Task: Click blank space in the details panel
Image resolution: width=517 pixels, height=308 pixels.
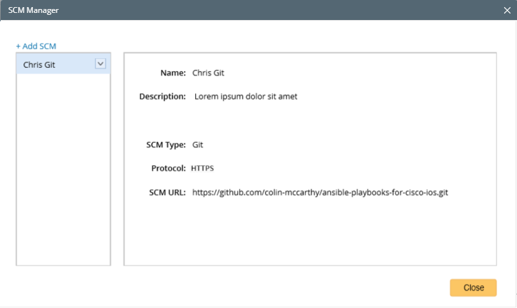Action: [x=310, y=231]
